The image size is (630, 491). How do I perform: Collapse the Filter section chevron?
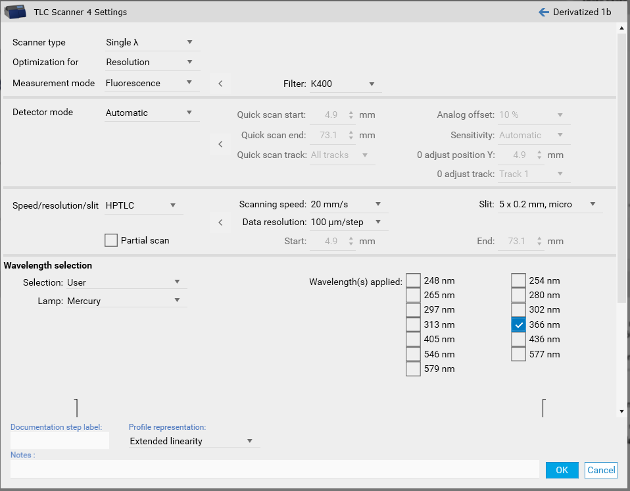coord(220,84)
